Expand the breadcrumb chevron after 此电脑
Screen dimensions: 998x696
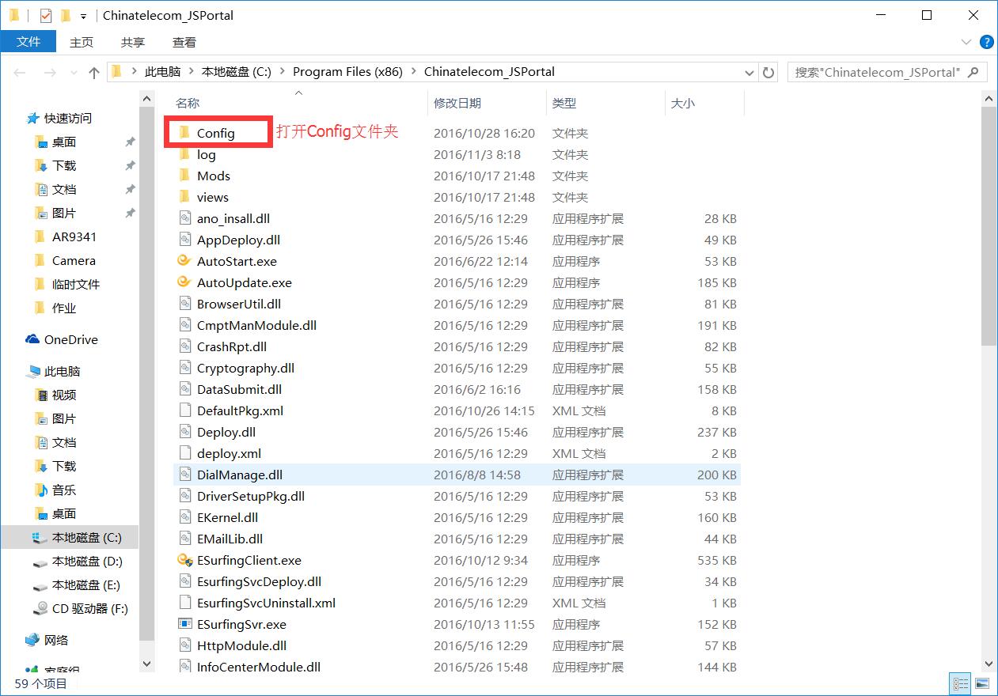pyautogui.click(x=190, y=72)
